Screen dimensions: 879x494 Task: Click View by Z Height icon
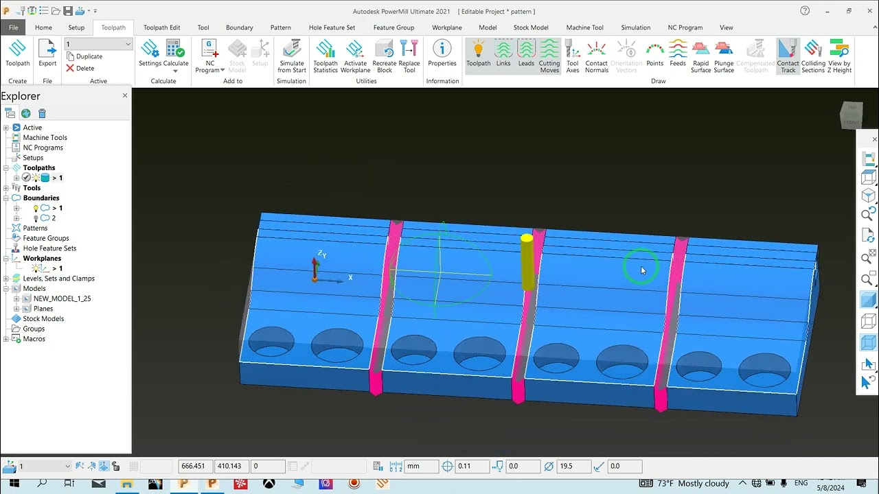839,49
